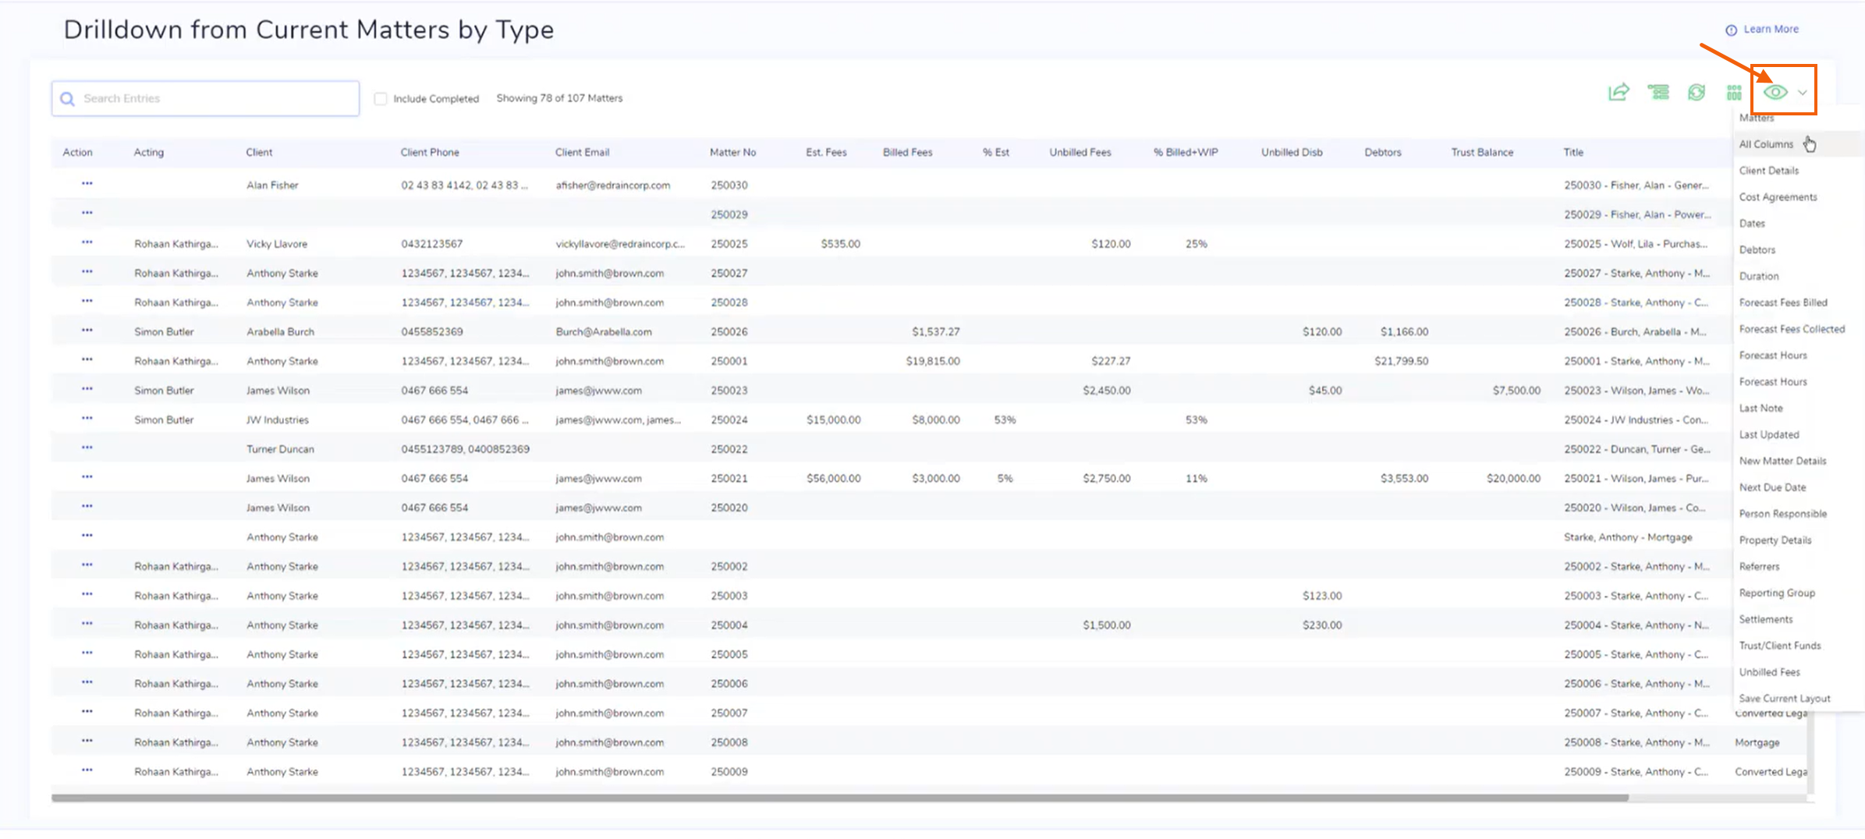Sort by the Matter No column header

pos(732,153)
